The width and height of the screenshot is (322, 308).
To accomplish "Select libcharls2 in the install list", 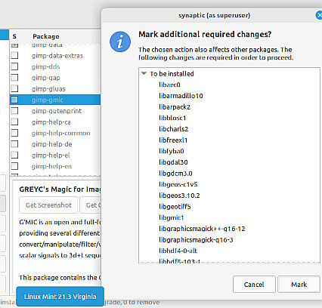I will click(x=173, y=129).
